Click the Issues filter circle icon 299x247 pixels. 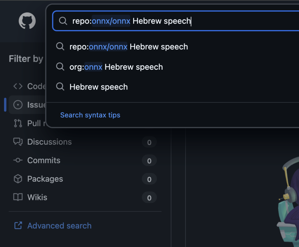pyautogui.click(x=18, y=105)
